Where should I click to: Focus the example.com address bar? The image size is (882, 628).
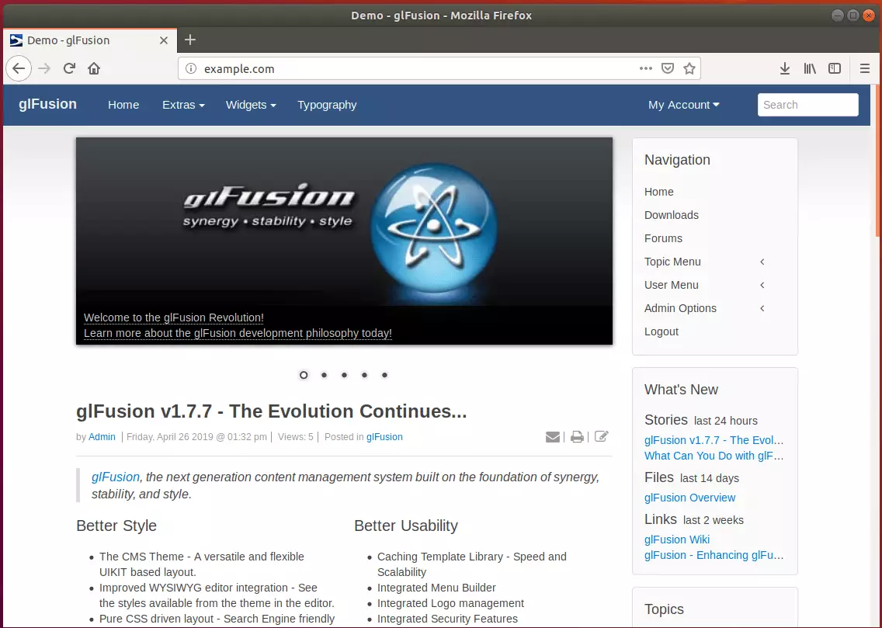pos(416,68)
